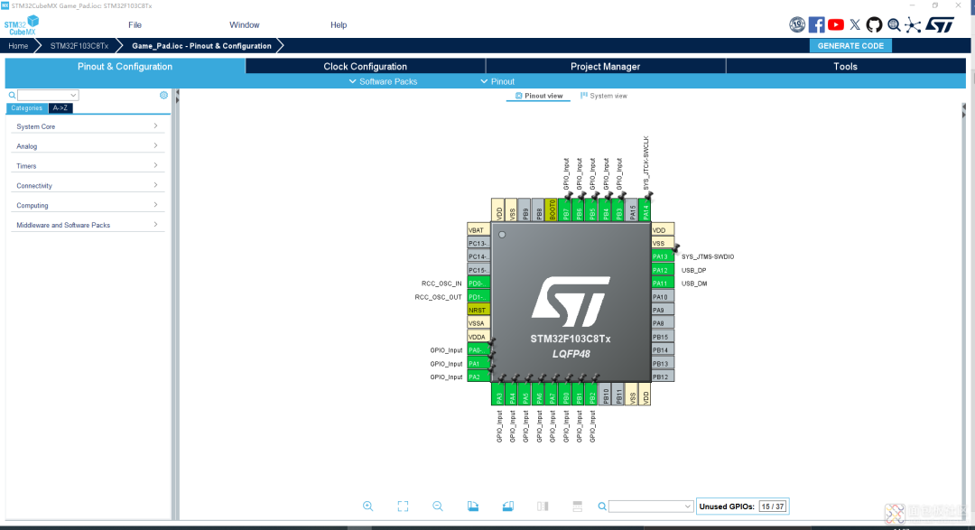Go to Home breadcrumb

[18, 46]
